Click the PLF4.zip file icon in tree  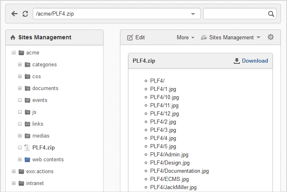point(27,147)
